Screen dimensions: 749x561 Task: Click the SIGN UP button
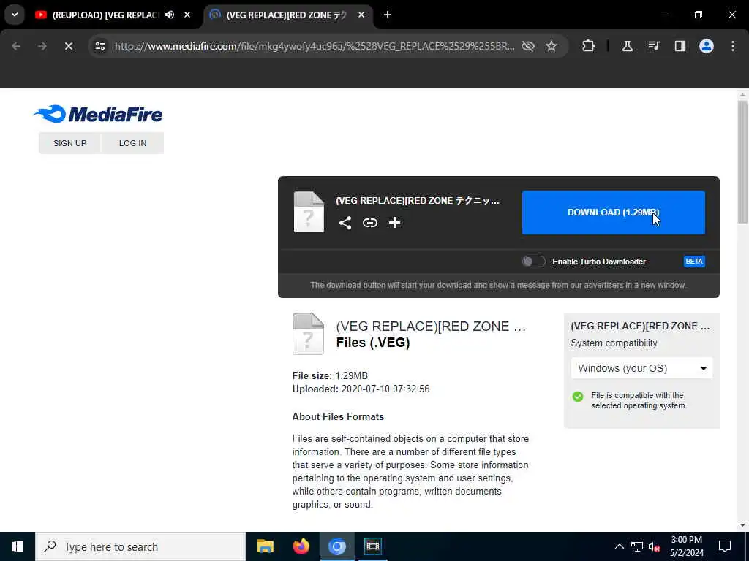(x=69, y=143)
